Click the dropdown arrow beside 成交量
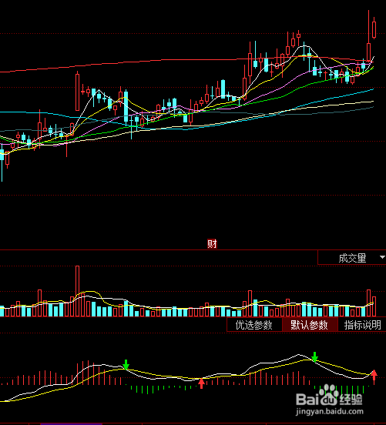This screenshot has width=386, height=425. tap(382, 257)
